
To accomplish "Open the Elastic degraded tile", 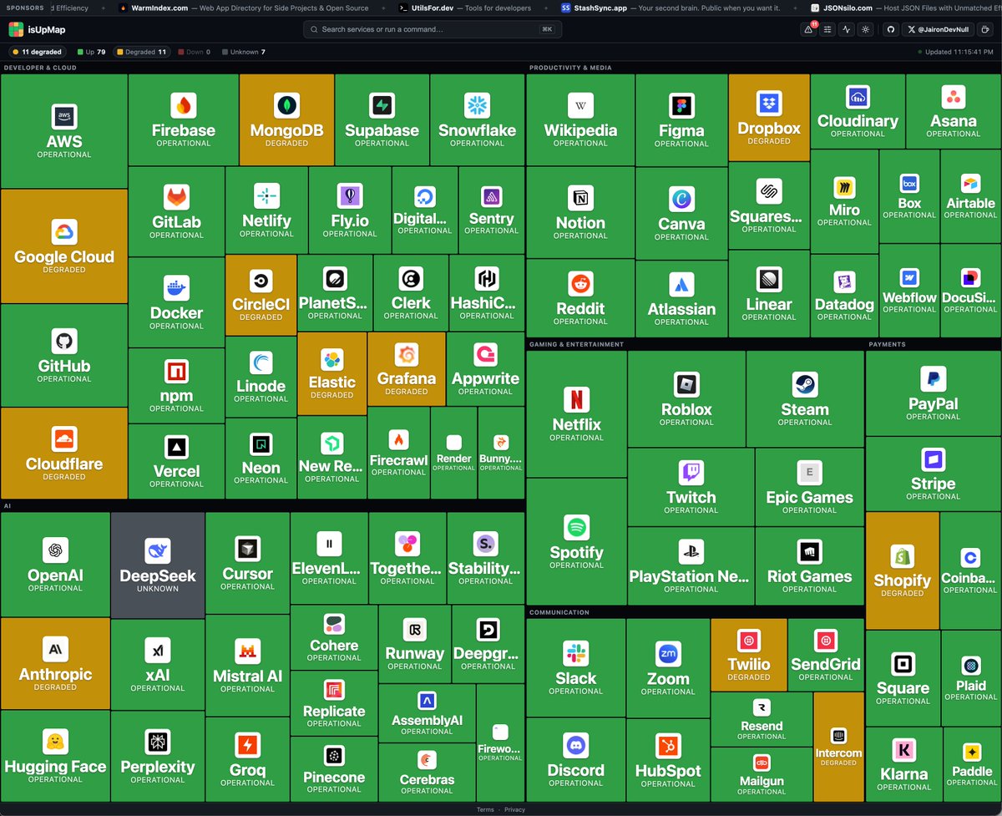I will coord(332,373).
